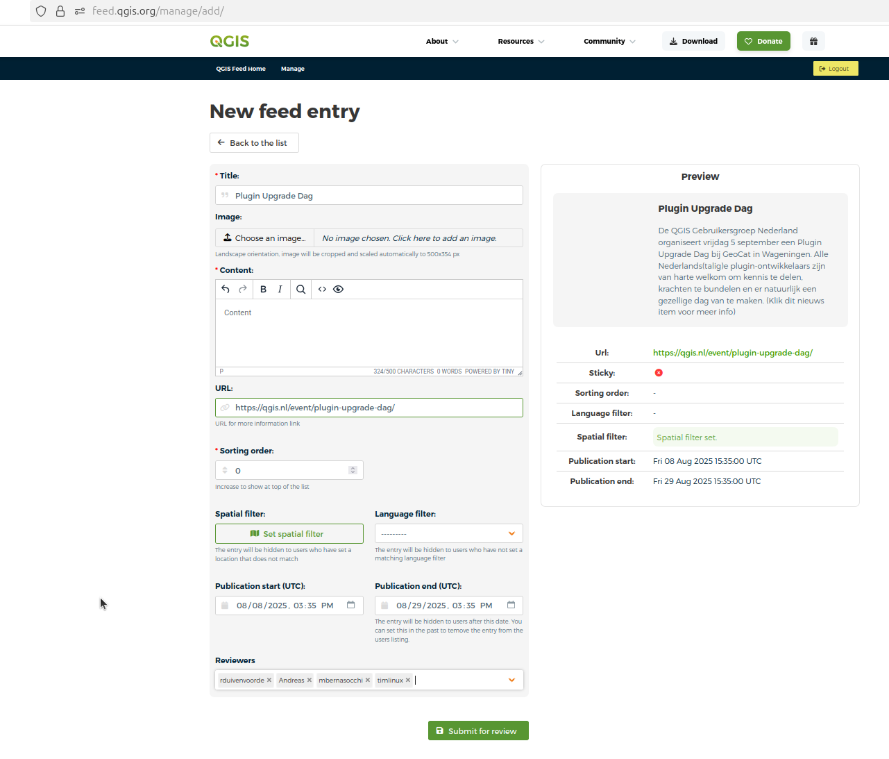Image resolution: width=889 pixels, height=759 pixels.
Task: Click the Download button
Action: (x=693, y=41)
